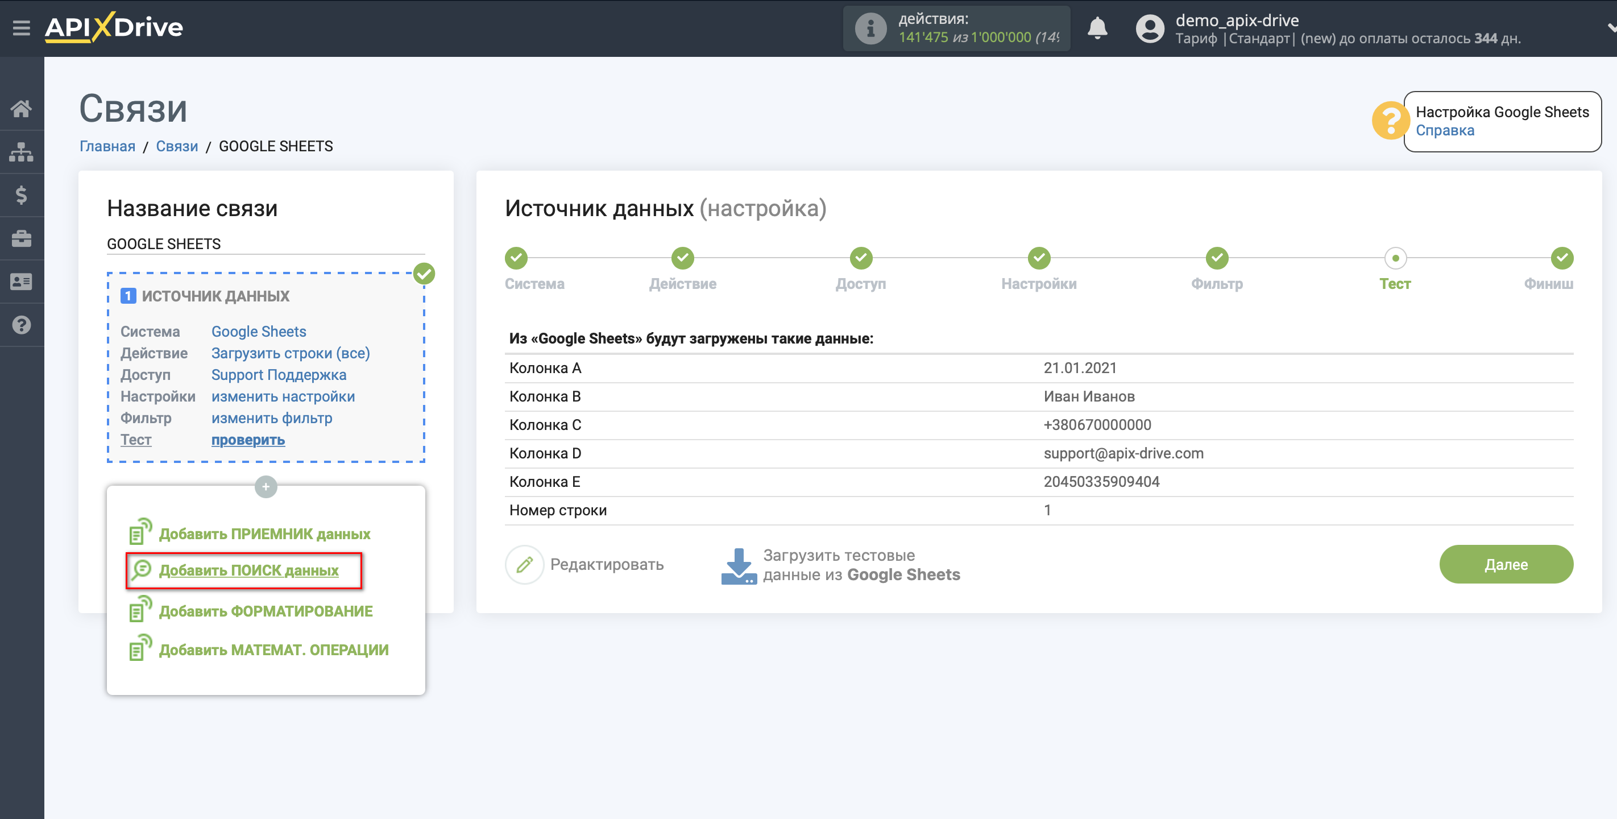Click the Редактировать label

(607, 565)
